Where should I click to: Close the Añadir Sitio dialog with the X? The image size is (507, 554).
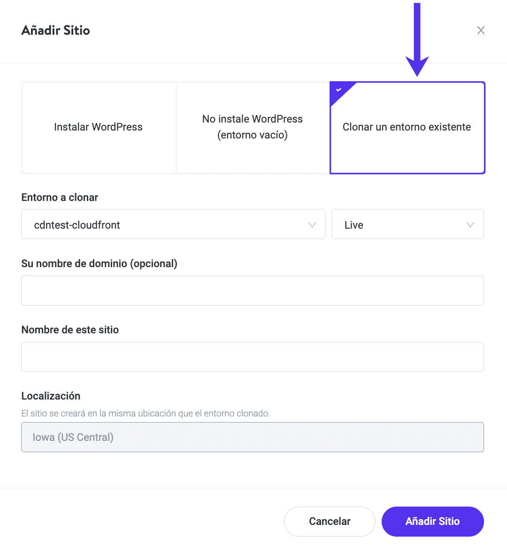[x=481, y=31]
